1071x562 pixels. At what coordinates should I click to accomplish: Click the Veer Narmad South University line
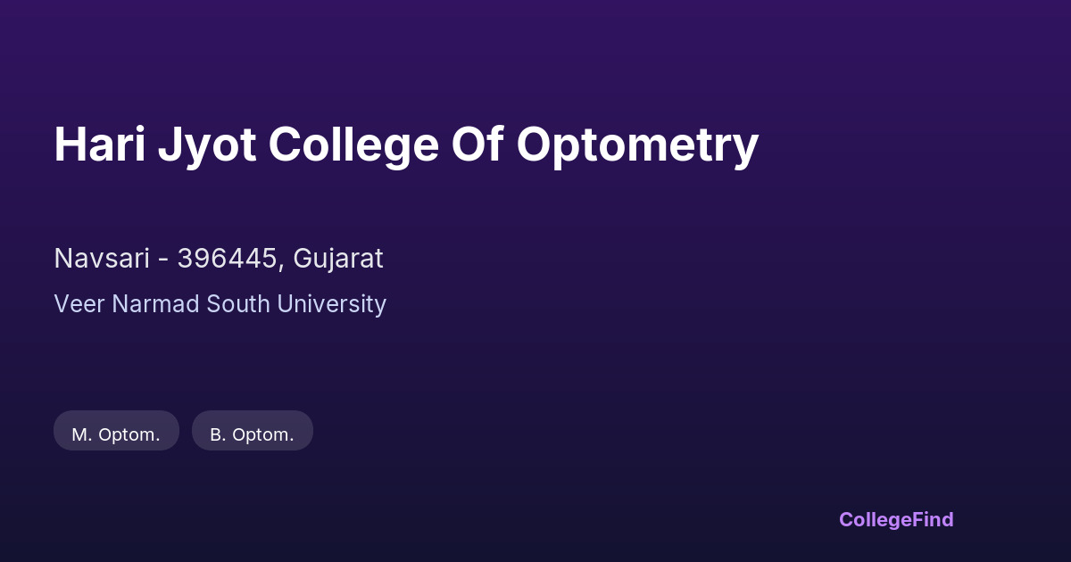click(220, 304)
